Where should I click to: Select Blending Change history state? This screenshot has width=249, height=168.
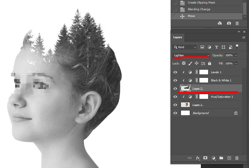pyautogui.click(x=207, y=9)
